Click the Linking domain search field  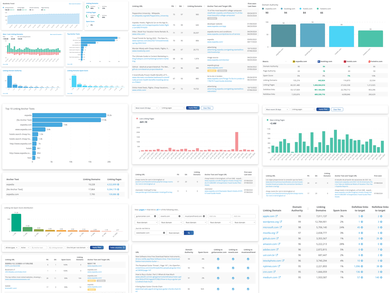pyautogui.click(x=56, y=247)
